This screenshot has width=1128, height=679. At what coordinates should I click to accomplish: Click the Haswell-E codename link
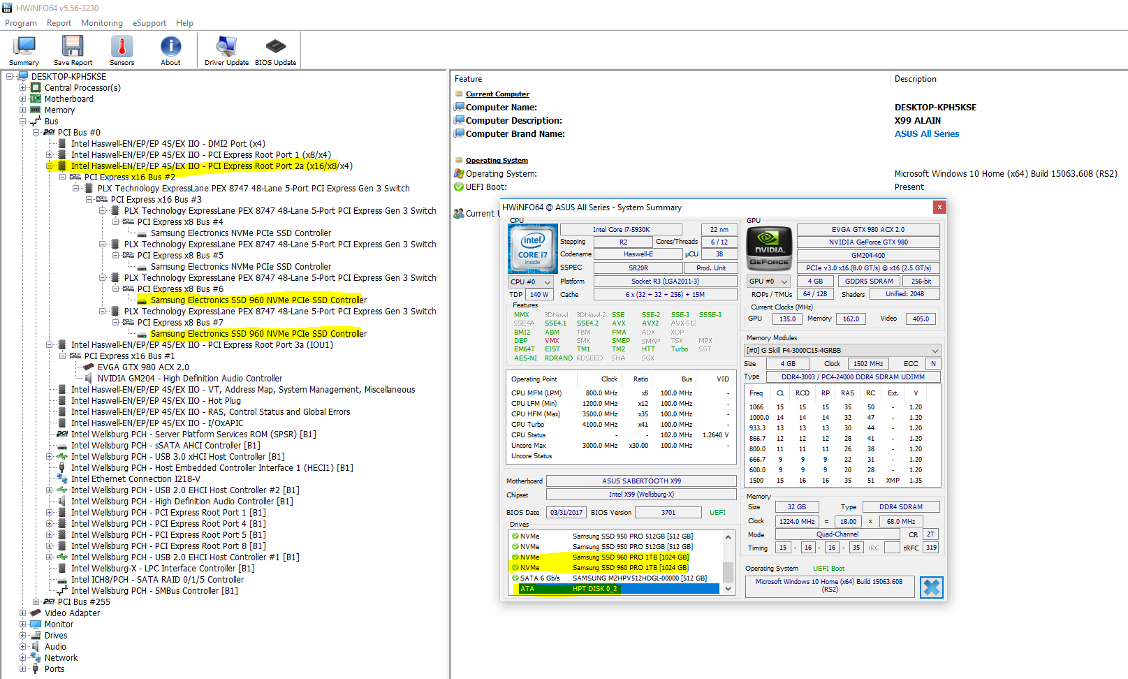(638, 254)
